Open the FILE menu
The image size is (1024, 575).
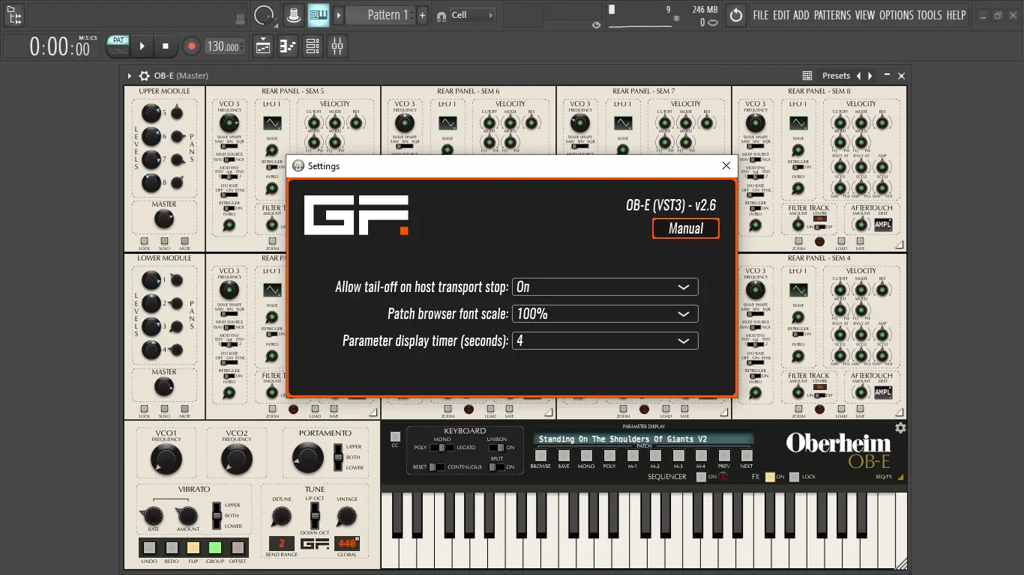761,15
